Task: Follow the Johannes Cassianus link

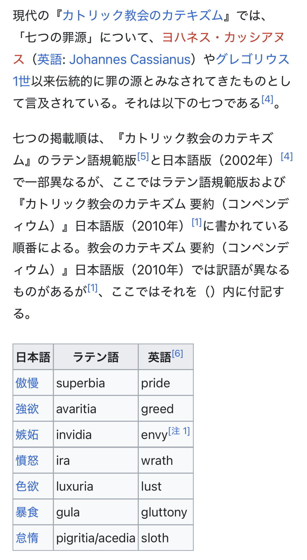Action: click(130, 59)
